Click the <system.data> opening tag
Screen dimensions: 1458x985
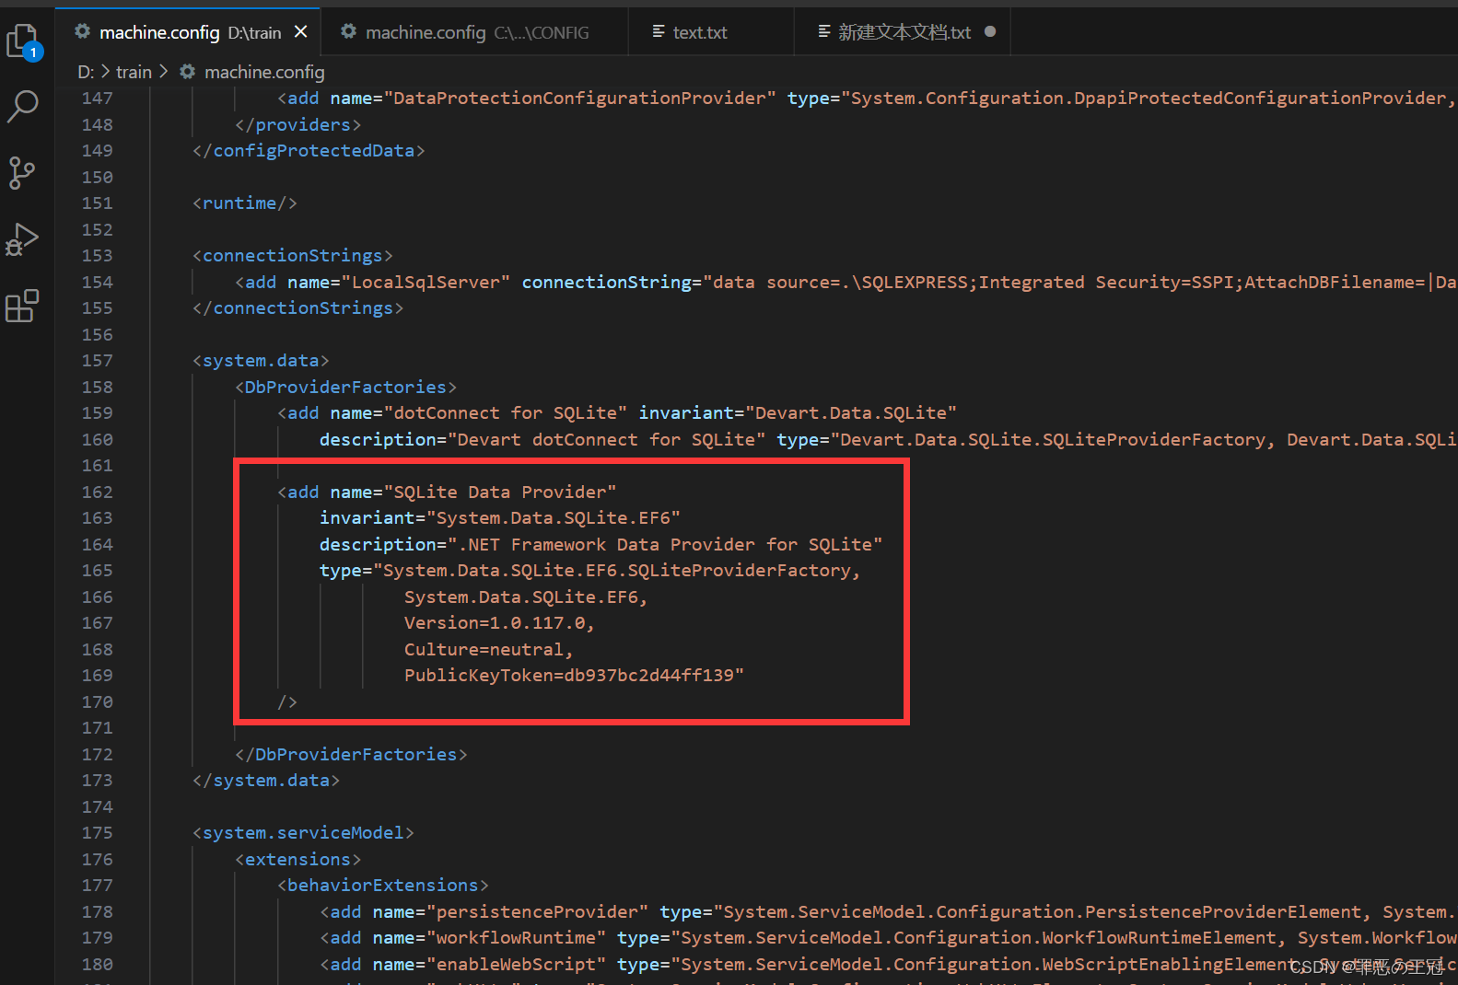pyautogui.click(x=261, y=361)
